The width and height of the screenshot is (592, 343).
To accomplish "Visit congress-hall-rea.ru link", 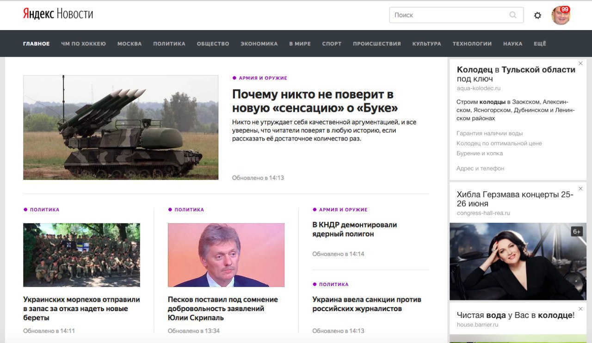I will click(484, 213).
